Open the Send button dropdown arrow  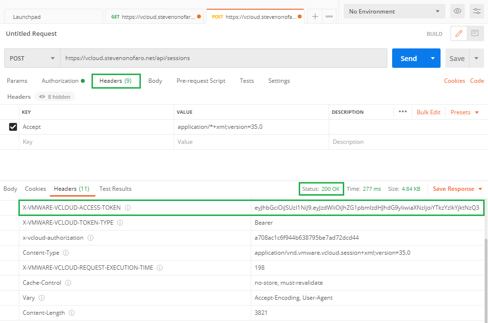pyautogui.click(x=433, y=58)
